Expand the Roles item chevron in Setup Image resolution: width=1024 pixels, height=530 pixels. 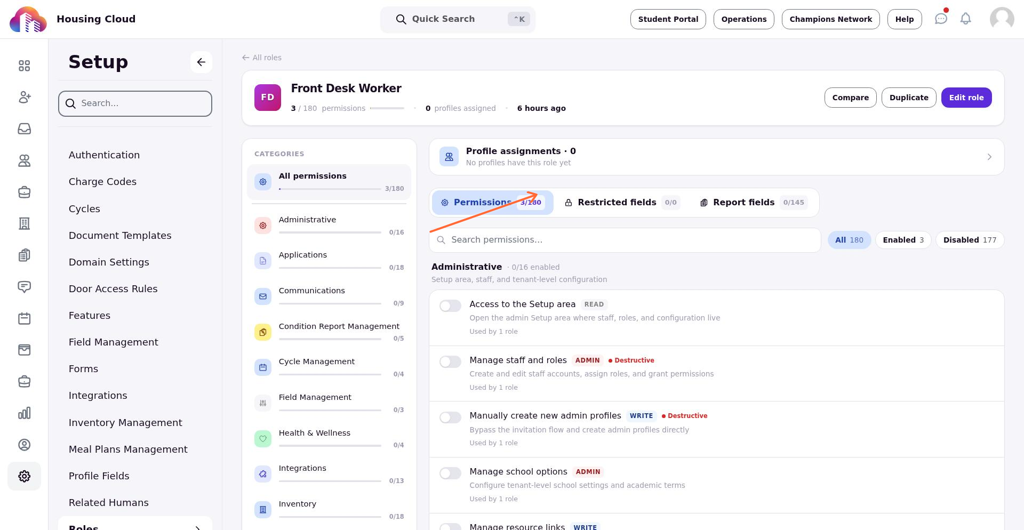[x=197, y=527]
